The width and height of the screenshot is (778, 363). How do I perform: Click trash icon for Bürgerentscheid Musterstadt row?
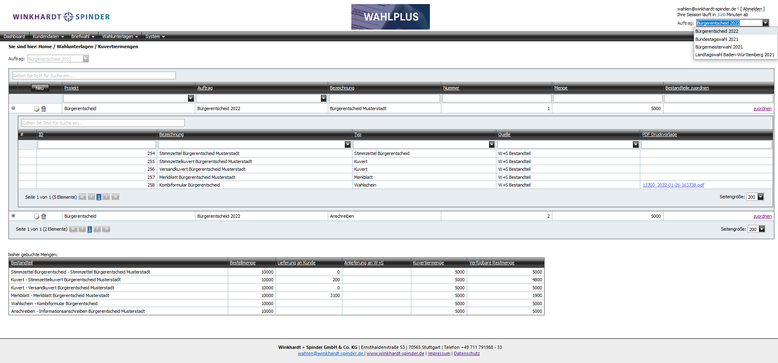tap(44, 109)
